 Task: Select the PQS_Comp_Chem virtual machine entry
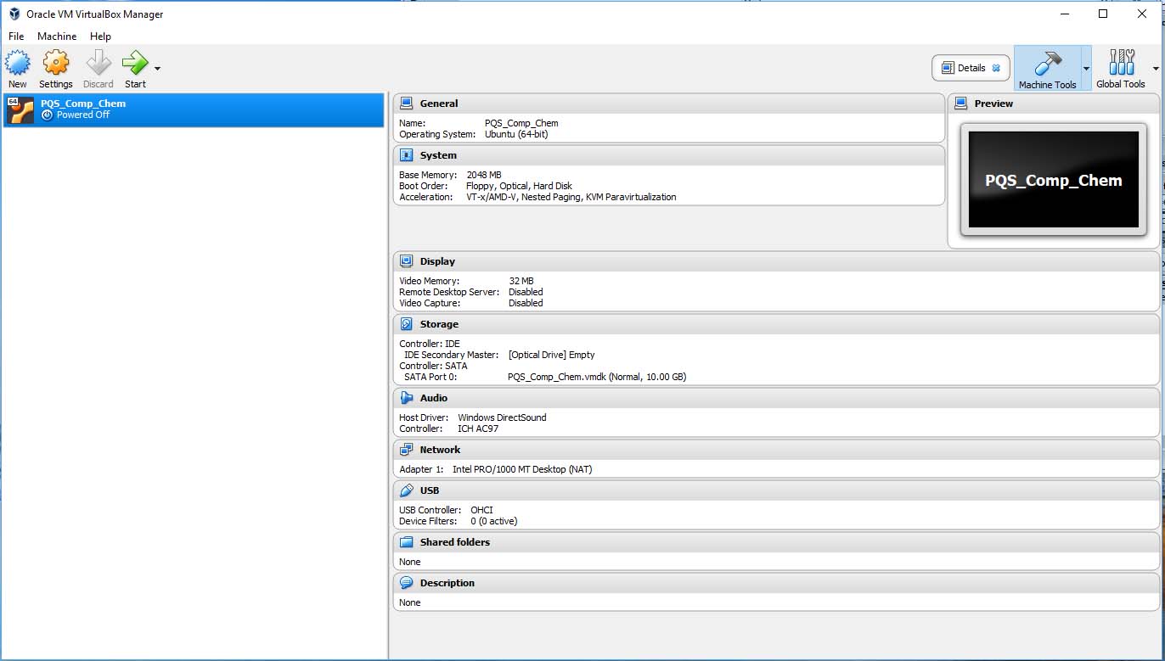194,110
